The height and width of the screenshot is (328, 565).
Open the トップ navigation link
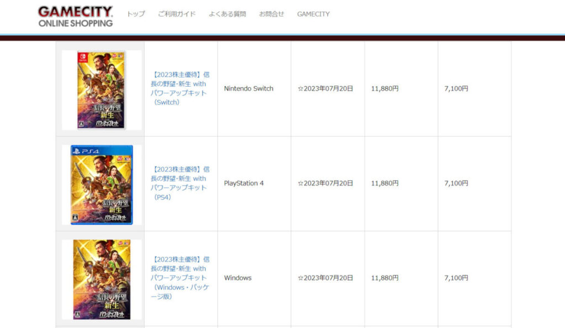(136, 14)
